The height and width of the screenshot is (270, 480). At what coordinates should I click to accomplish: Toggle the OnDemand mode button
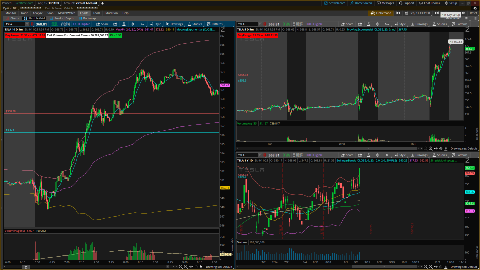(x=381, y=13)
